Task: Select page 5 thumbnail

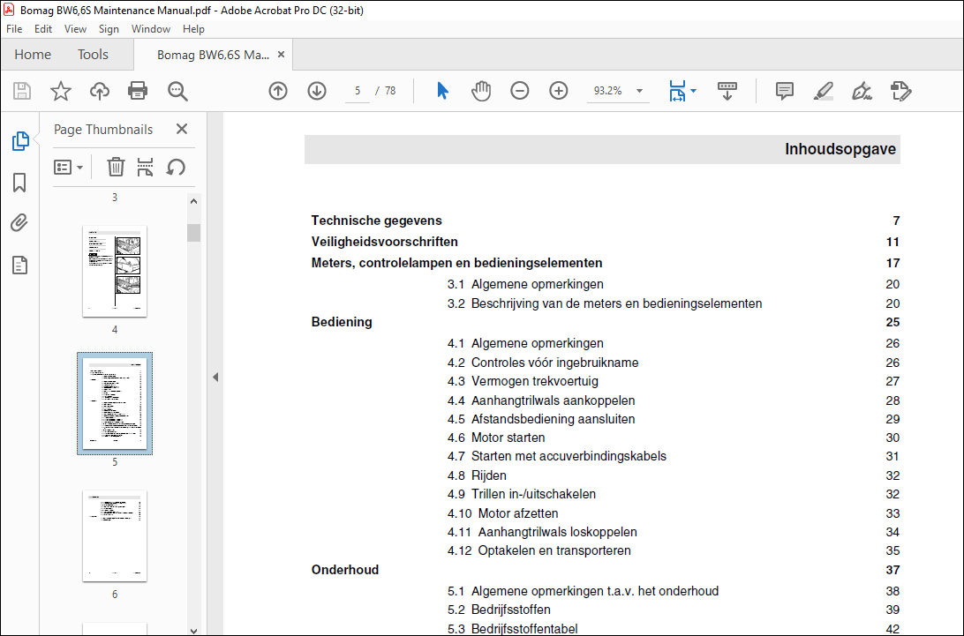Action: coord(115,404)
